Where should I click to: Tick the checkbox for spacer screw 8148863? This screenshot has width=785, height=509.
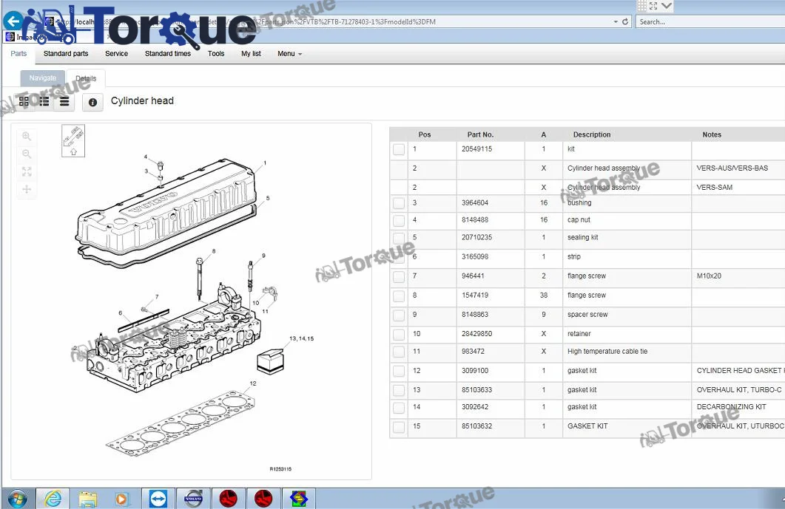pos(399,315)
